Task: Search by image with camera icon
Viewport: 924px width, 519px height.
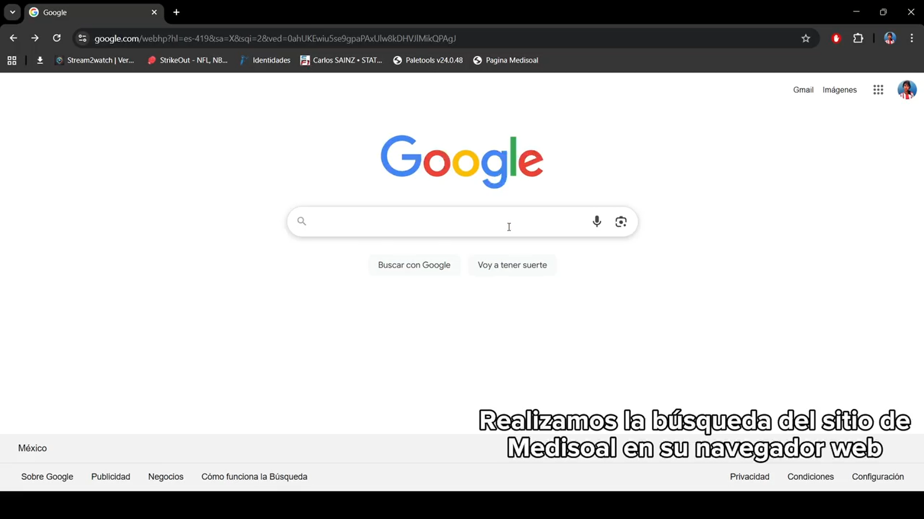Action: (620, 221)
